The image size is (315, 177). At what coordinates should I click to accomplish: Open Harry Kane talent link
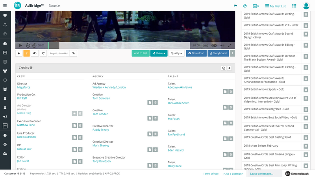(x=174, y=166)
